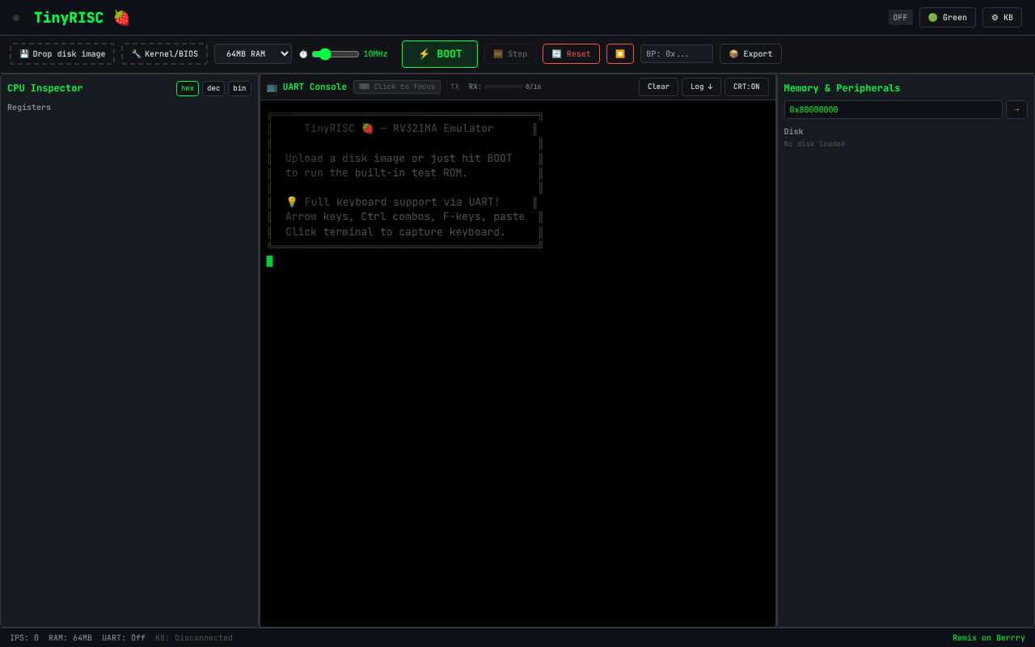Click the Kernel/BIOS upload button
The width and height of the screenshot is (1035, 647).
[165, 54]
